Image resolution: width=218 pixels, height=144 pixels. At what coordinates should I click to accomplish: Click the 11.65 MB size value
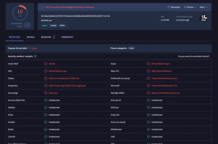165,20
